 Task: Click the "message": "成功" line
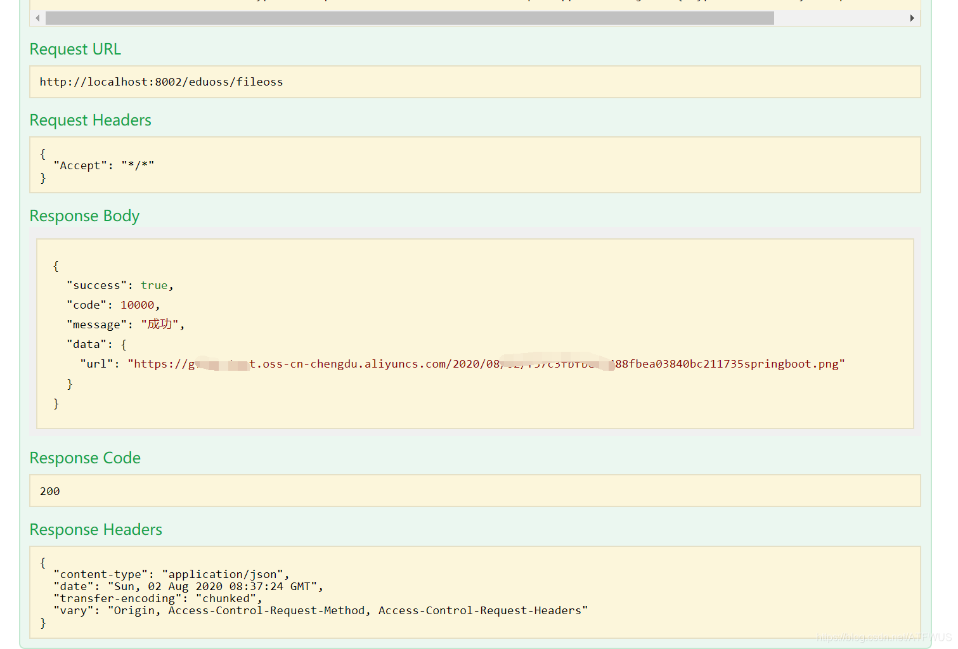click(x=126, y=324)
